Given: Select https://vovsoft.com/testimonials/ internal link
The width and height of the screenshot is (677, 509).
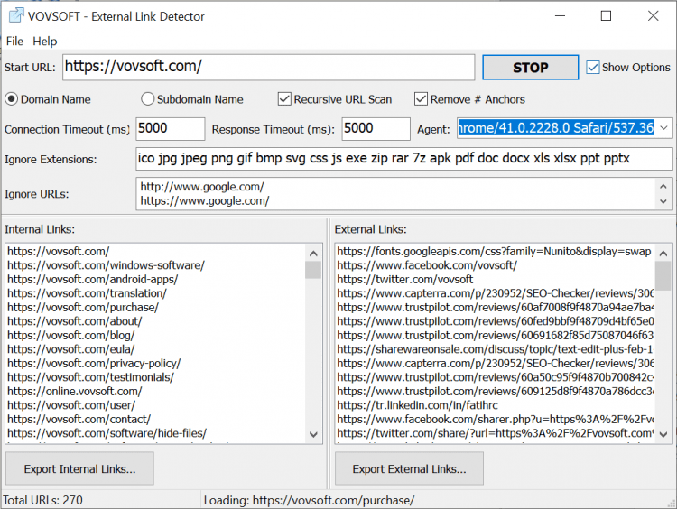Looking at the screenshot, I should tap(90, 377).
